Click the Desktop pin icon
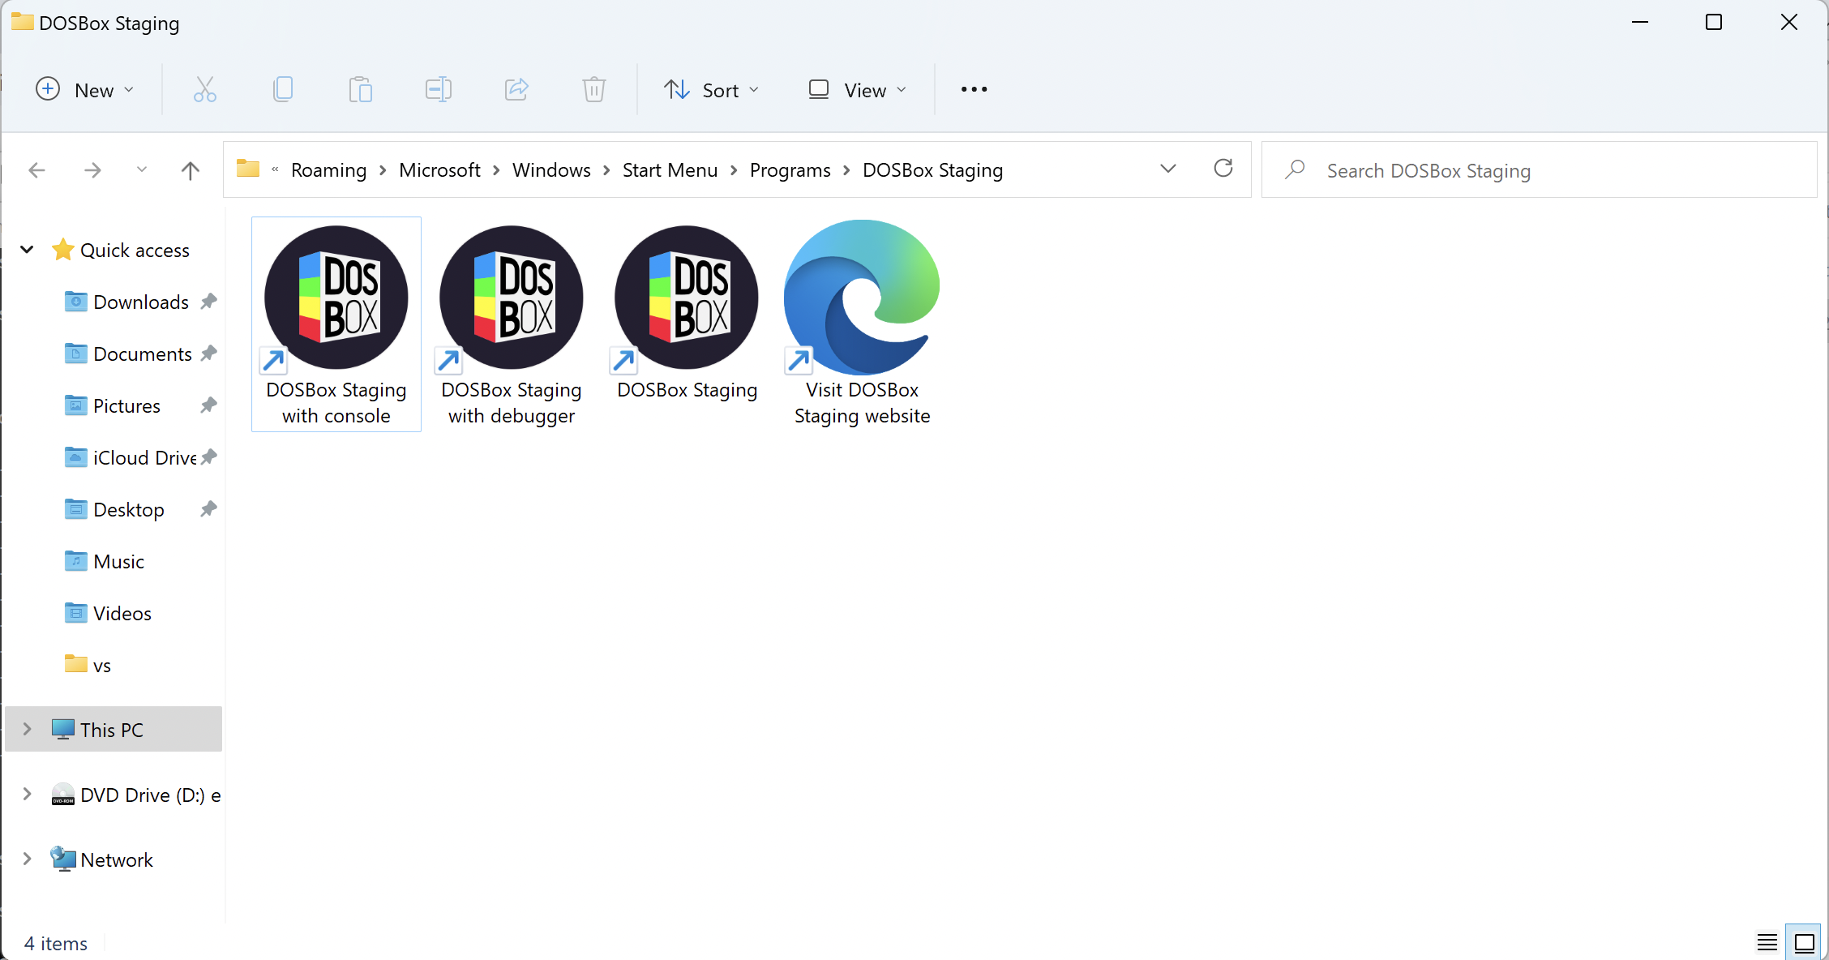 (208, 509)
